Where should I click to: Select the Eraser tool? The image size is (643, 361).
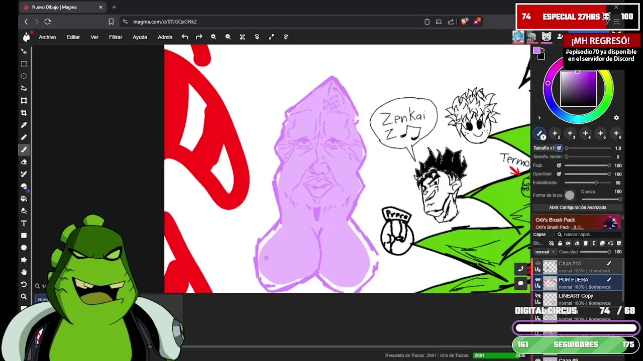(x=24, y=162)
